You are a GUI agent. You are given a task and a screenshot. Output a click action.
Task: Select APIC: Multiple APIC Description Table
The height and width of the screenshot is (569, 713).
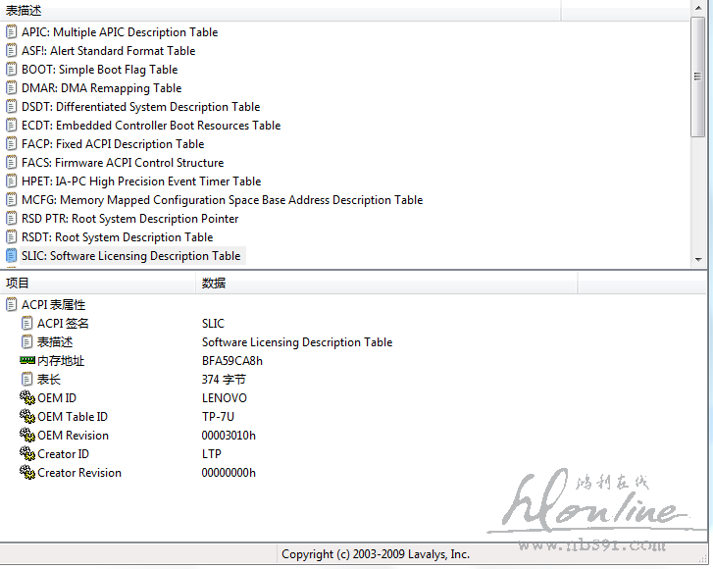click(x=120, y=32)
